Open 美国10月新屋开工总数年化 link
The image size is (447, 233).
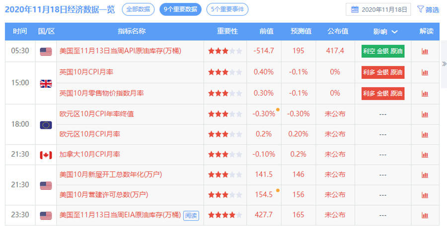click(x=111, y=175)
